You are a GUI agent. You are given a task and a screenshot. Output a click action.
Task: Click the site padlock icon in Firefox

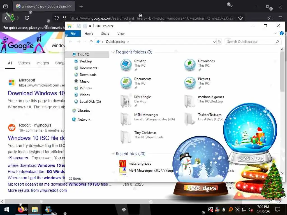(64, 18)
